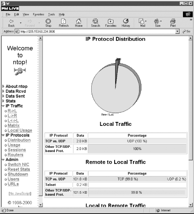Follow the Sessions link under IP Protocols
Viewport: 194px width, 214px height.
point(17,150)
